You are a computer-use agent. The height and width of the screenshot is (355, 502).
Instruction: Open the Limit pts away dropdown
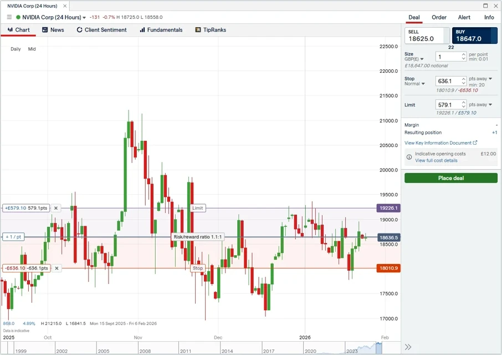click(480, 104)
